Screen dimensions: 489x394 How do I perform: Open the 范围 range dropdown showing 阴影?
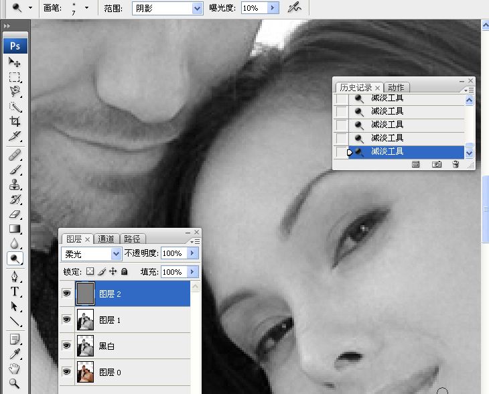pyautogui.click(x=197, y=8)
